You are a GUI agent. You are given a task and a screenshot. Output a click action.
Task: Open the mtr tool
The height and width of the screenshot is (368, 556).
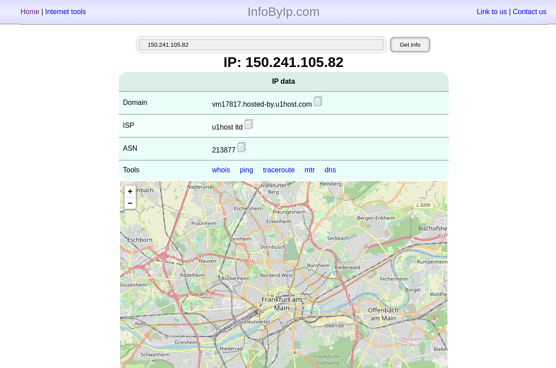click(x=310, y=170)
